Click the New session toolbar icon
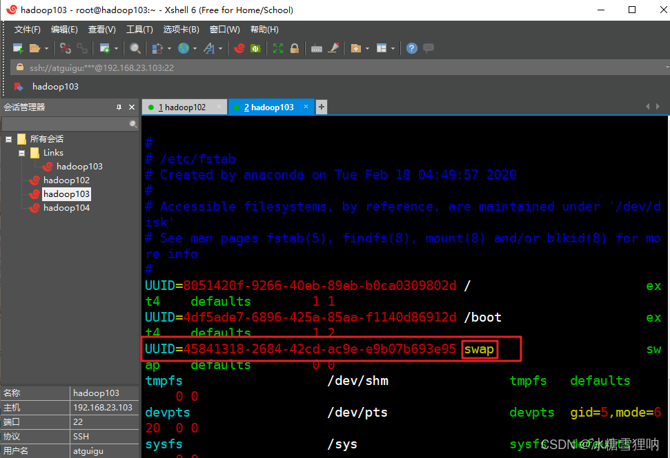670x458 pixels. (x=18, y=48)
